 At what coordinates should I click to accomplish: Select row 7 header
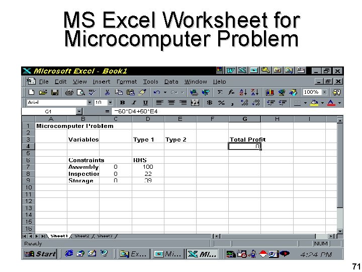point(28,167)
